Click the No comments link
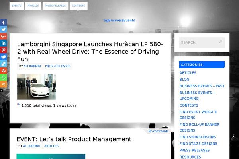 [x=159, y=131]
